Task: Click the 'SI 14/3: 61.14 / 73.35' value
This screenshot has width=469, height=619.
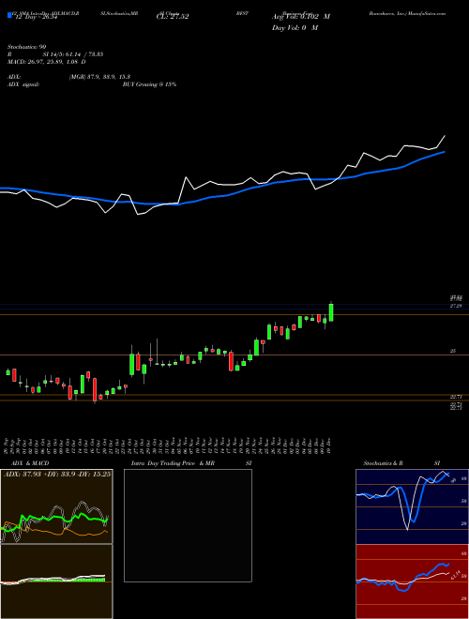Action: pyautogui.click(x=73, y=54)
